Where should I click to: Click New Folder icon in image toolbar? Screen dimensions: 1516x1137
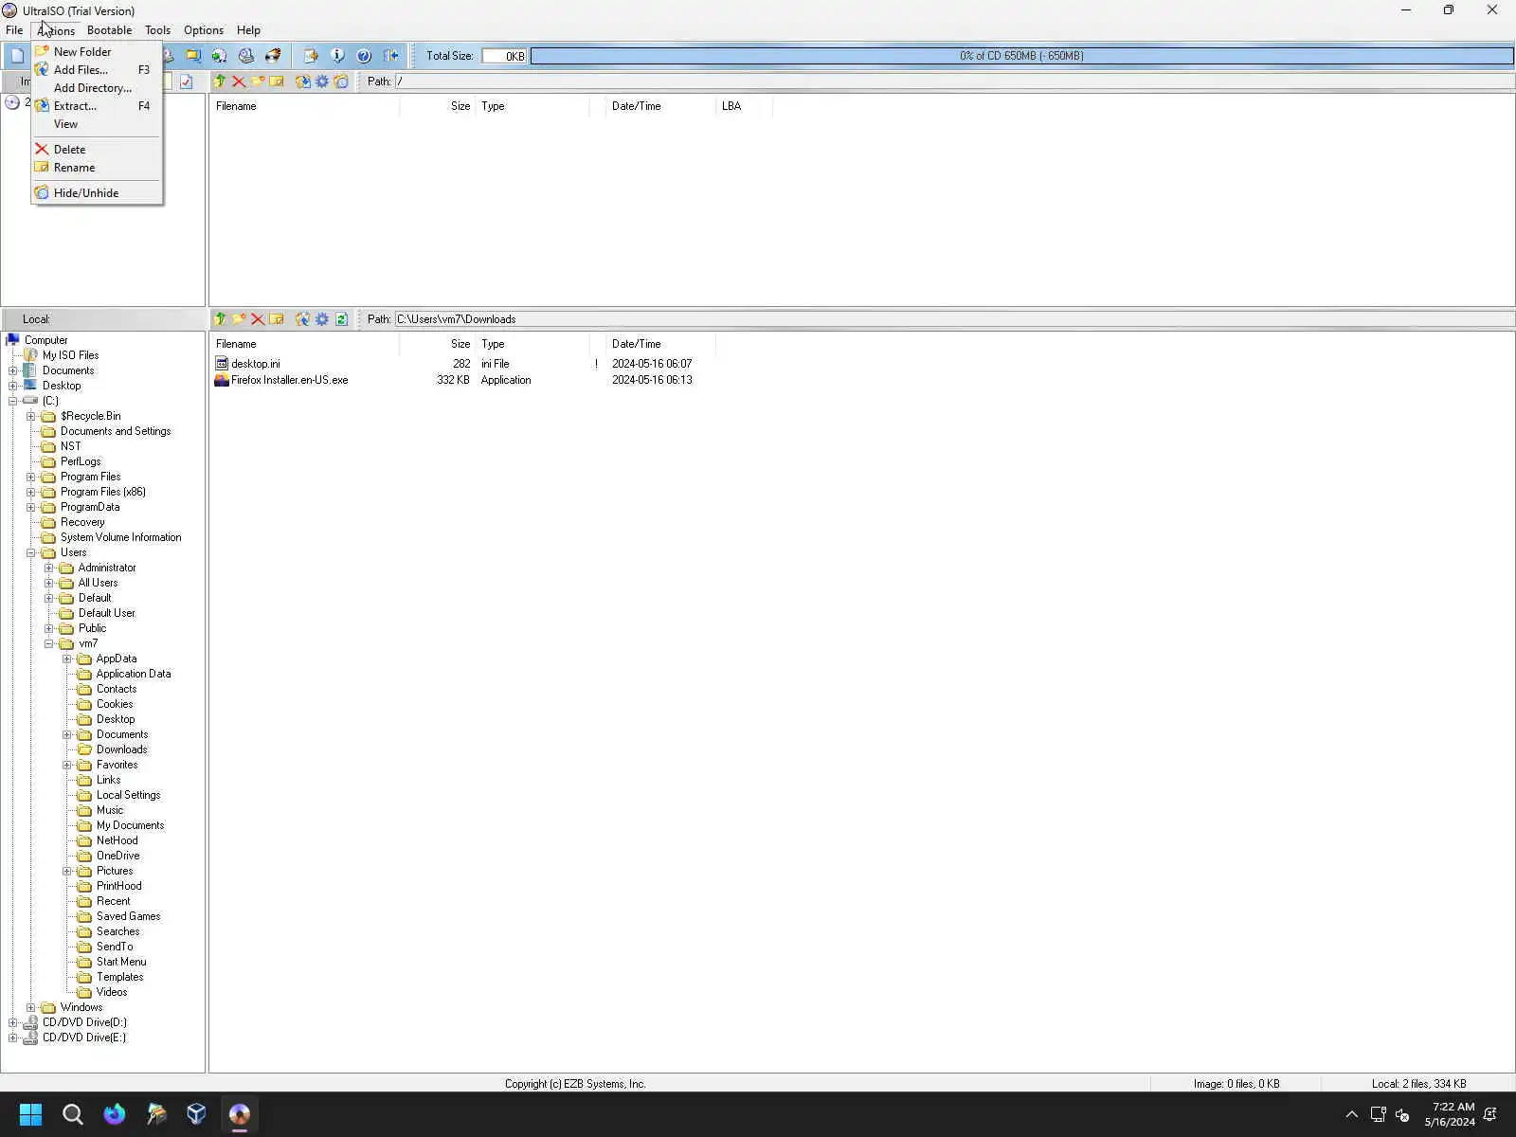pos(258,81)
